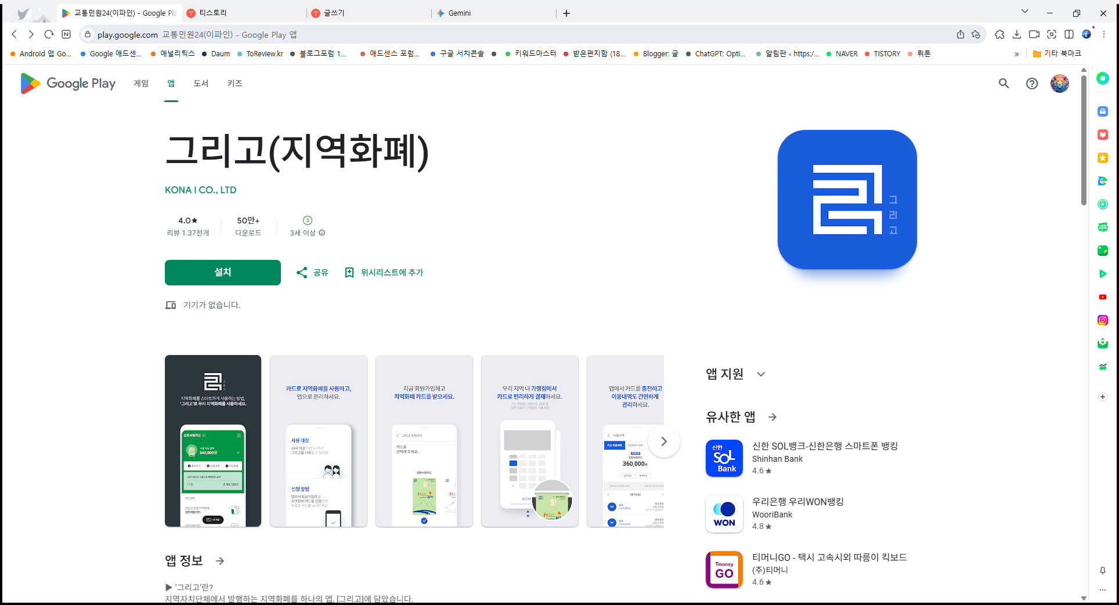The image size is (1119, 605).
Task: Click the Google Play help icon
Action: pos(1031,84)
